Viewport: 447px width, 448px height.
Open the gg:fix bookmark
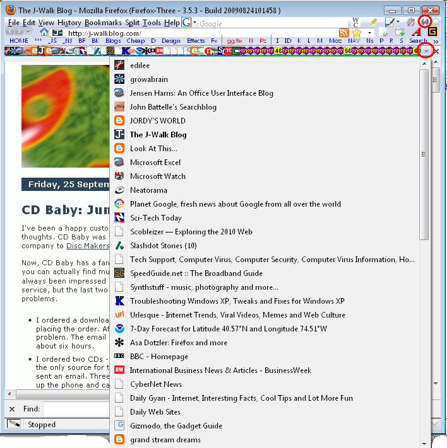click(x=234, y=41)
